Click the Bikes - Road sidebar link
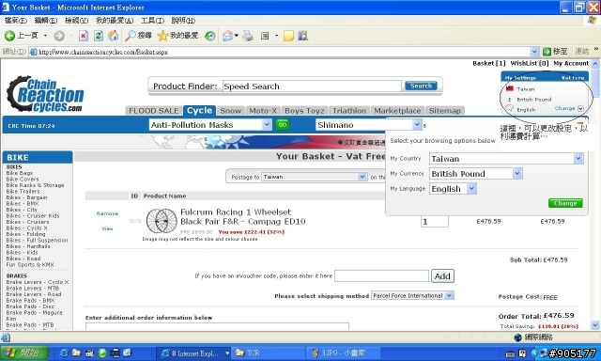Image resolution: width=601 pixels, height=361 pixels. [23, 259]
